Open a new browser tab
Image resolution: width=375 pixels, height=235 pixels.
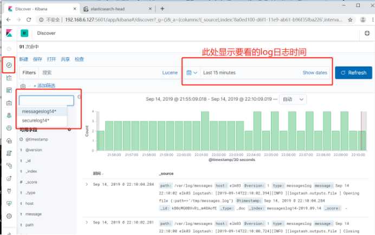click(162, 9)
